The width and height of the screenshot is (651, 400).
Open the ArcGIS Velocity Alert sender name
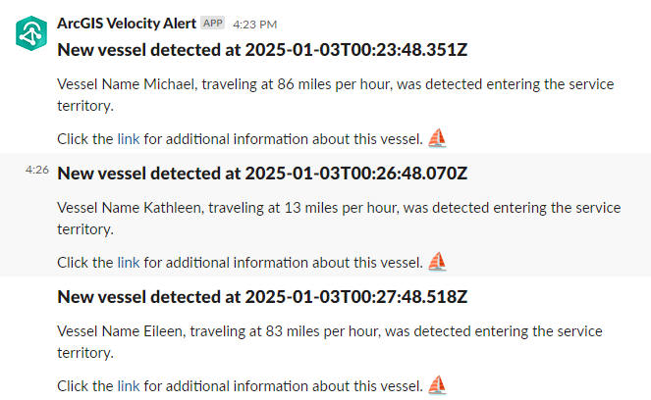pyautogui.click(x=127, y=23)
